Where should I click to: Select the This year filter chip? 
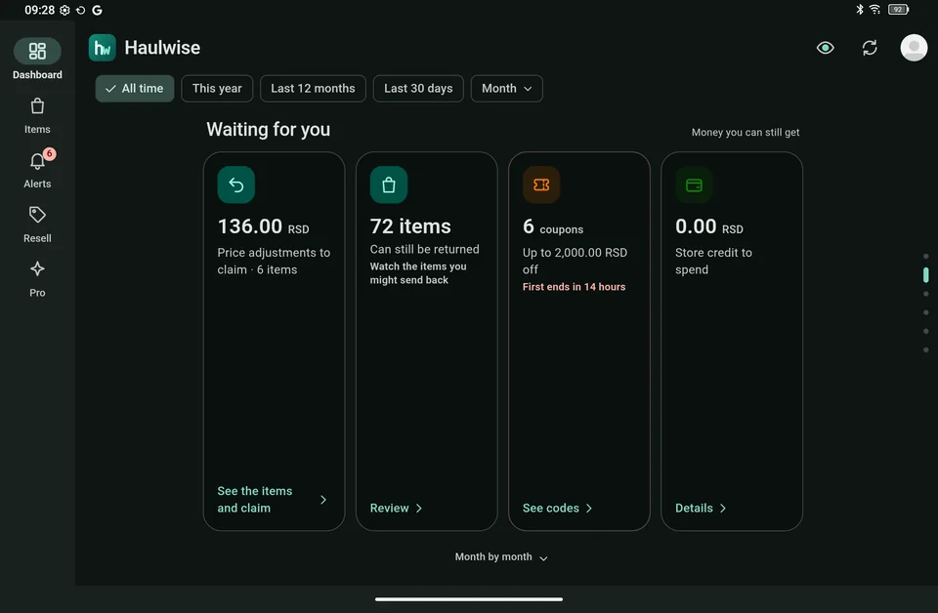pyautogui.click(x=217, y=89)
